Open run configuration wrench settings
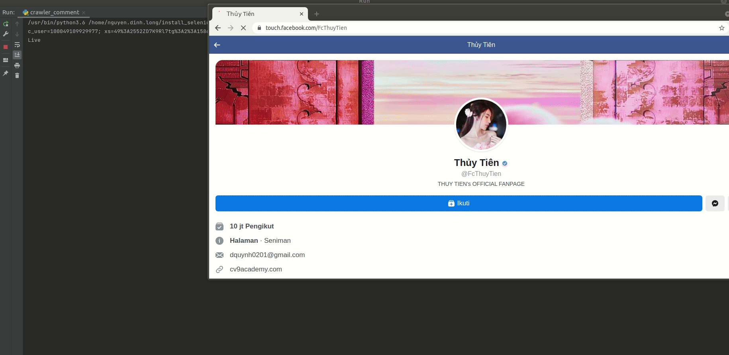This screenshot has height=355, width=729. point(6,34)
